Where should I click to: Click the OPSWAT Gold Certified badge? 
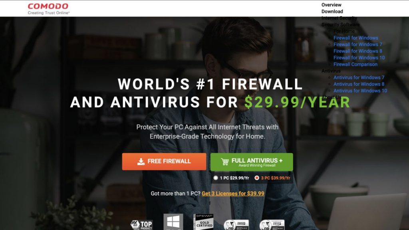coord(203,222)
